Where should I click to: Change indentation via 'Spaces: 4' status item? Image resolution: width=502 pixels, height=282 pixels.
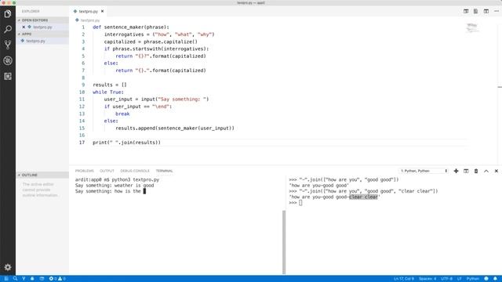(427, 279)
